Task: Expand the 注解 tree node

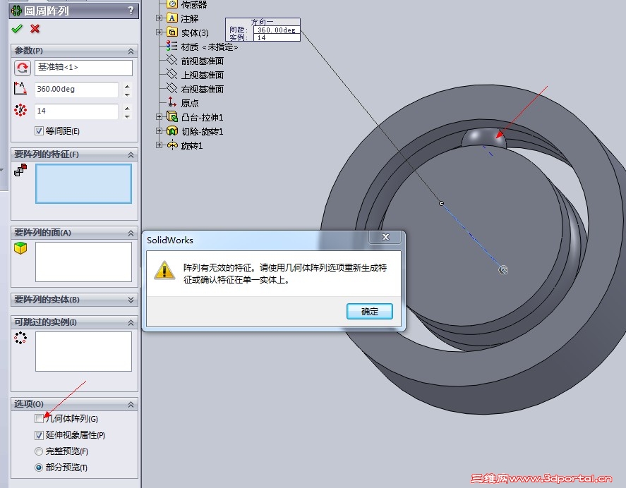Action: pyautogui.click(x=159, y=18)
